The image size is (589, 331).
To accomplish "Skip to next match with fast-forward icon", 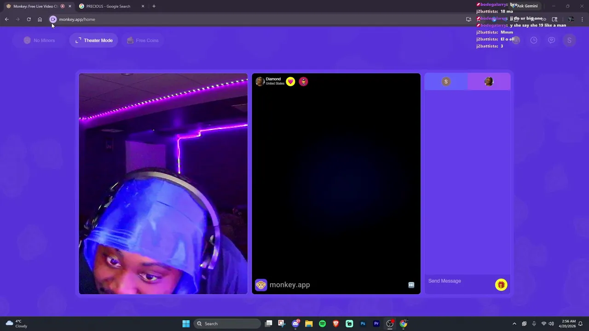I will (411, 285).
